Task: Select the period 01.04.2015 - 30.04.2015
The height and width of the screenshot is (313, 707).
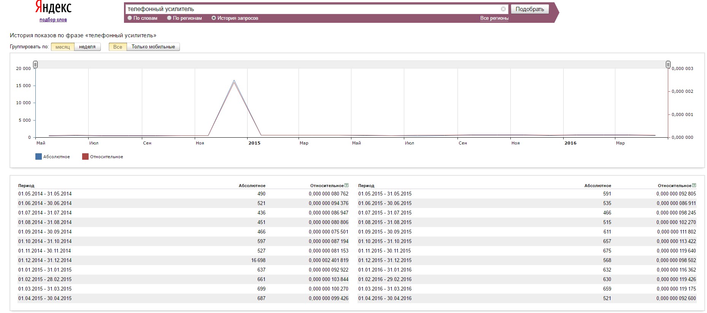Action: [45, 298]
